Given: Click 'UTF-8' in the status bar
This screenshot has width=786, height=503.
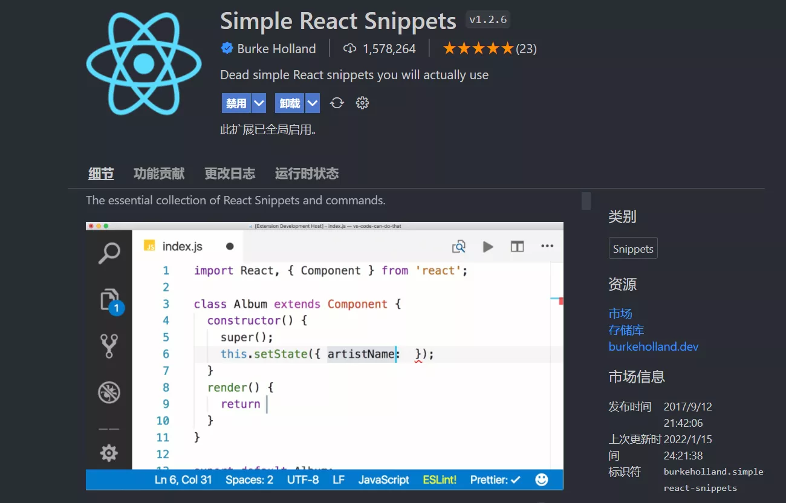Looking at the screenshot, I should click(303, 479).
